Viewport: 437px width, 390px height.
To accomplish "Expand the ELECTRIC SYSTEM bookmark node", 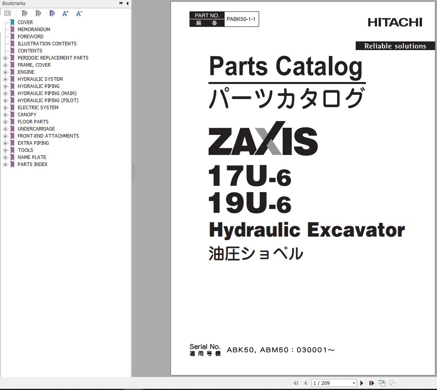I will 5,108.
